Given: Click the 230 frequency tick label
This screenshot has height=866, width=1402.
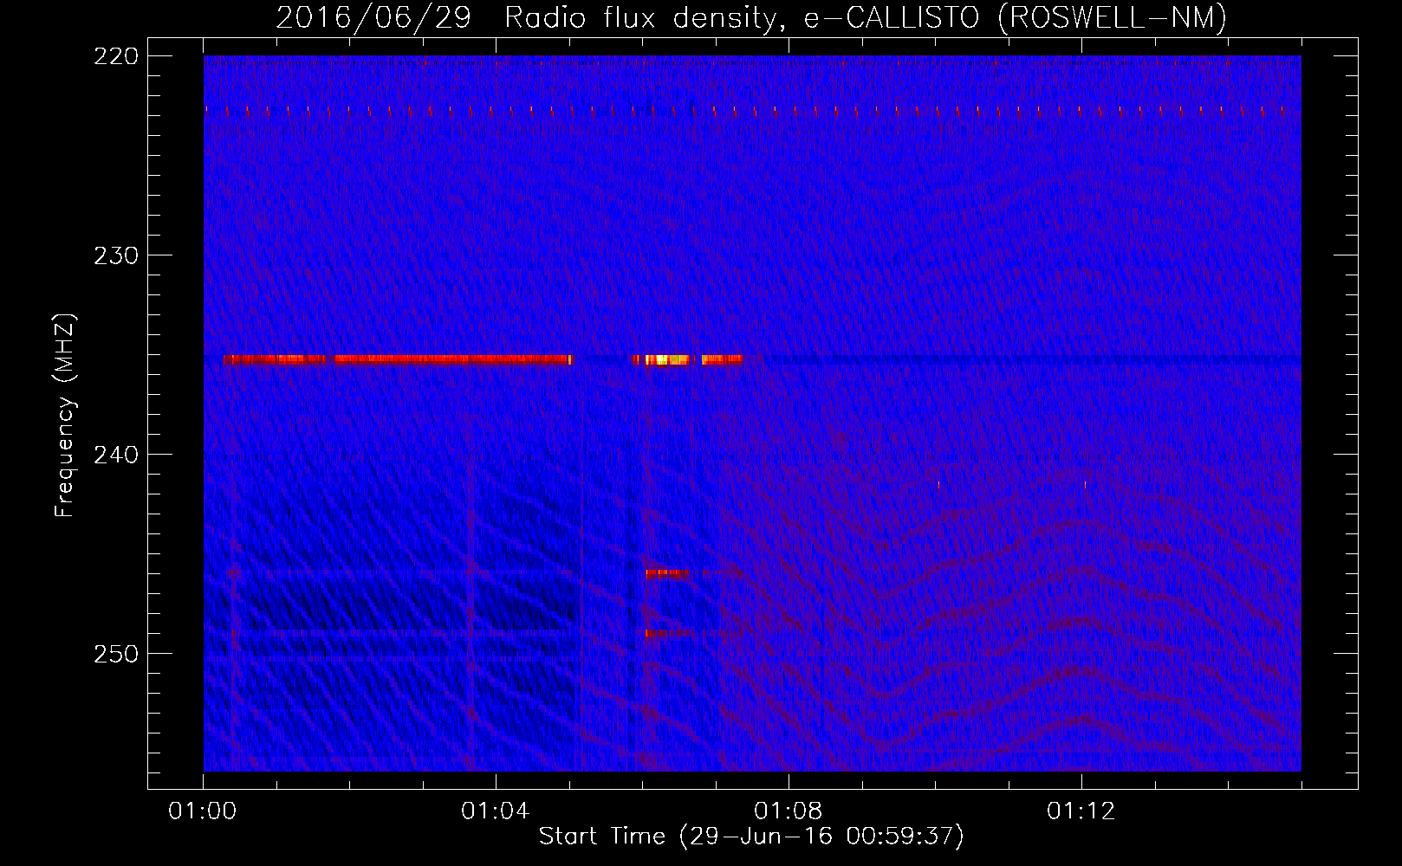Looking at the screenshot, I should [115, 255].
